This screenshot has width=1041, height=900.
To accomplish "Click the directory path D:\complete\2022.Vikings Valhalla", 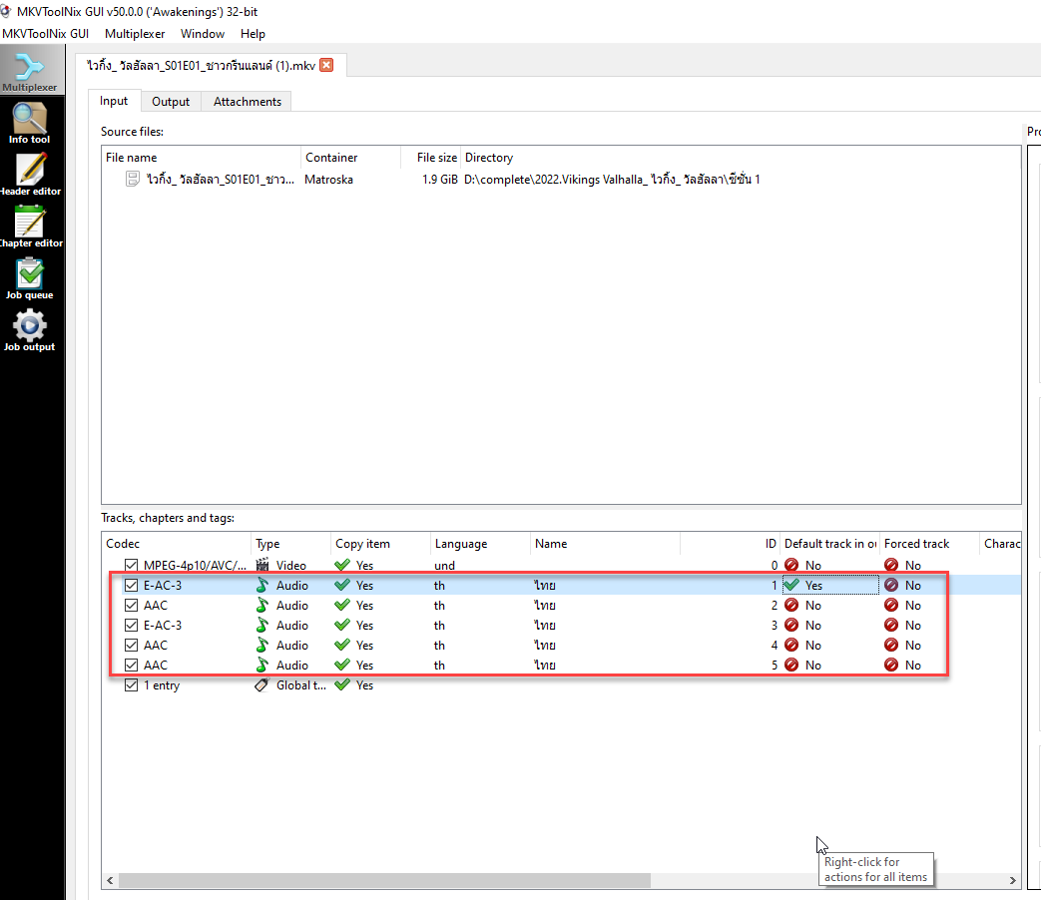I will click(612, 180).
